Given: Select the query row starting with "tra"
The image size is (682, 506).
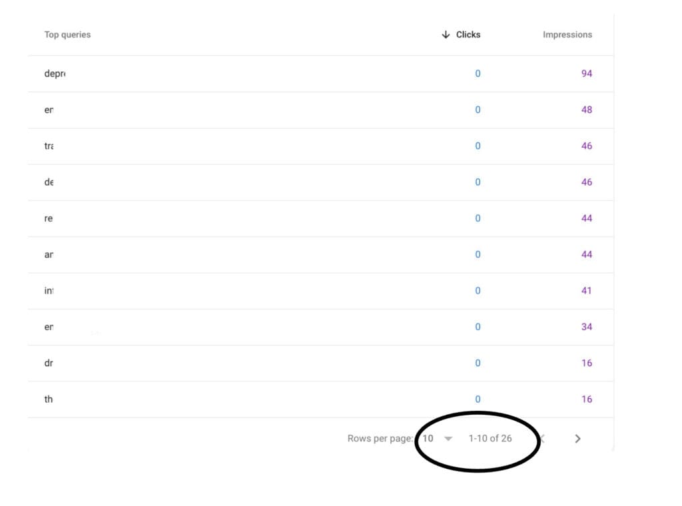Looking at the screenshot, I should 320,146.
